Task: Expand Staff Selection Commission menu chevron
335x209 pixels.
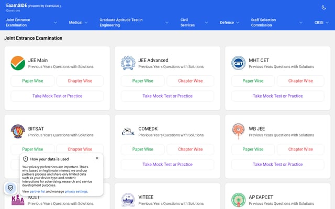Action: pos(301,22)
